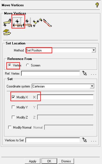Screen dimensions: 102x164
Task: Enable the Modify Y checkbox
Action: click(13, 107)
